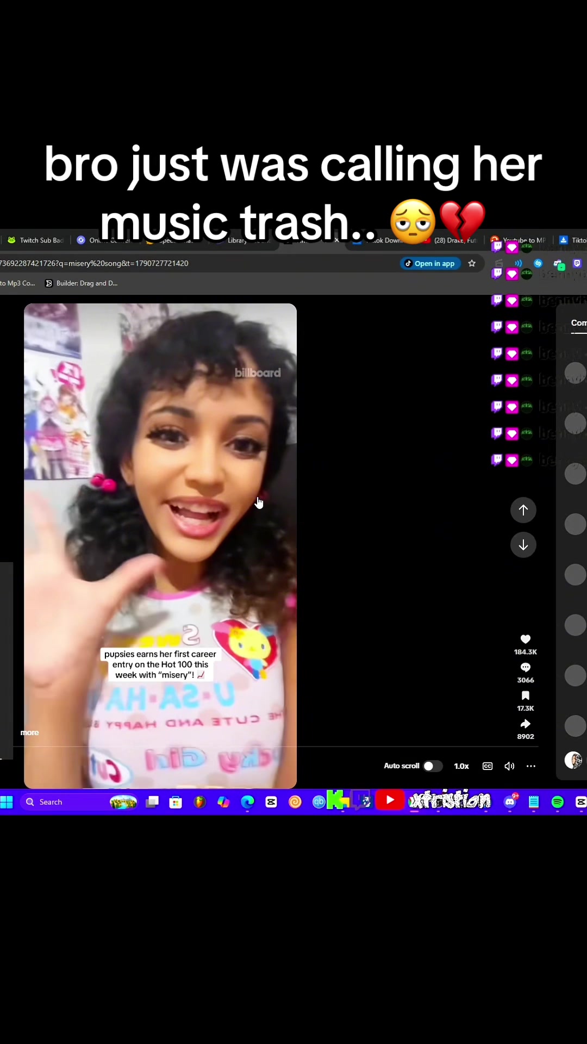Launch Microsoft Store from taskbar
587x1044 pixels.
point(176,802)
